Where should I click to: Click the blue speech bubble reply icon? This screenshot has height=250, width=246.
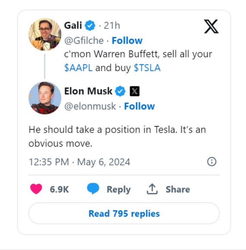93,189
